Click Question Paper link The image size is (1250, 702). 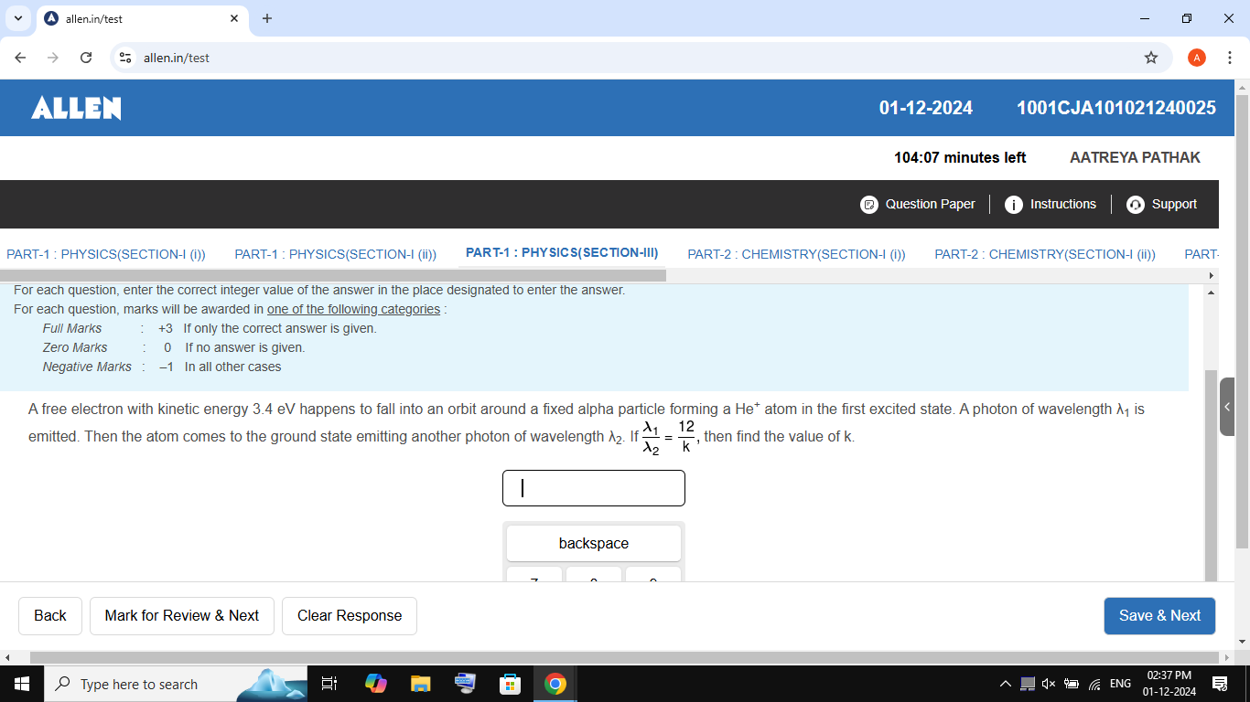(x=930, y=204)
